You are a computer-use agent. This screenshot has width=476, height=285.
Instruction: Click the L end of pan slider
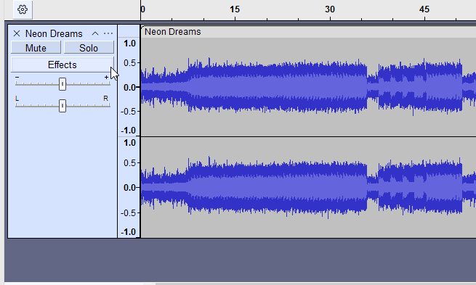click(17, 99)
